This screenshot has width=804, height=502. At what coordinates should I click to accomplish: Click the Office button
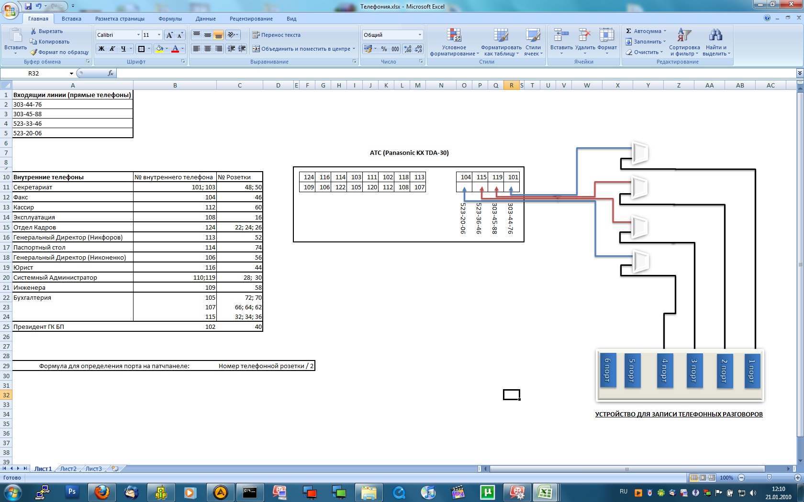(x=10, y=10)
